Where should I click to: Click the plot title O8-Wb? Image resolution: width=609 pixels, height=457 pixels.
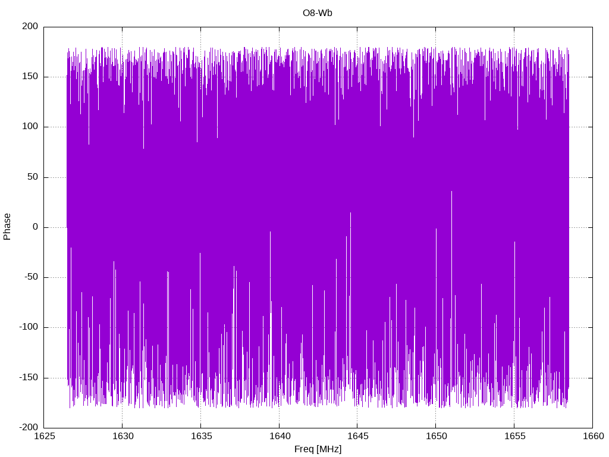point(318,13)
